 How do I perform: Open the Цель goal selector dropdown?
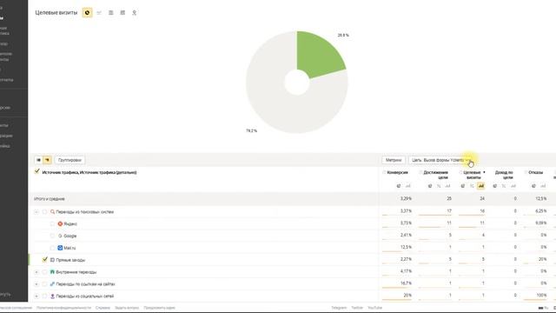click(440, 160)
